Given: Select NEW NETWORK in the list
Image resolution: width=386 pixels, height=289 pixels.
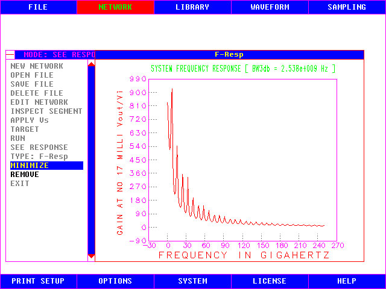Looking at the screenshot, I should 37,66.
